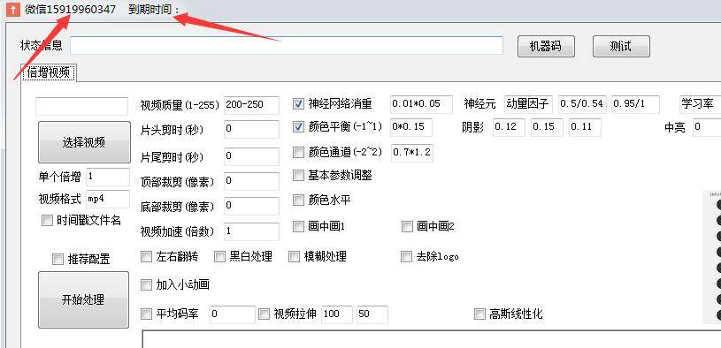Click the 机器码 button

pyautogui.click(x=546, y=46)
